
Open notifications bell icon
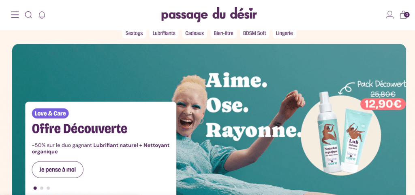tap(42, 15)
